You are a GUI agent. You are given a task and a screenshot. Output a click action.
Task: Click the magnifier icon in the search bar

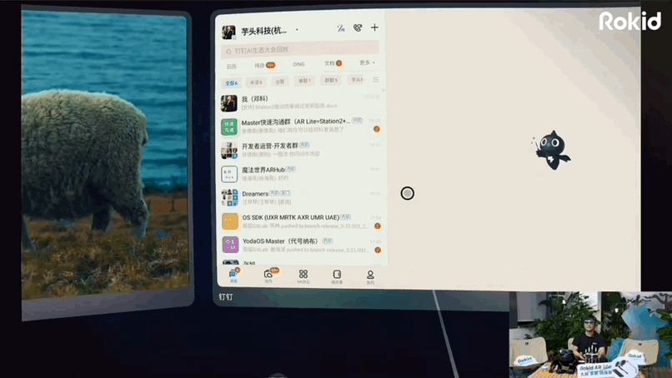(x=228, y=52)
